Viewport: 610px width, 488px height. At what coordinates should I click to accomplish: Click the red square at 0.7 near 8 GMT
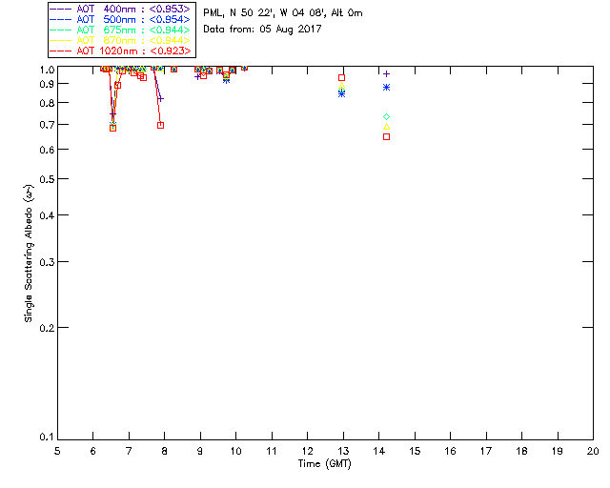160,125
